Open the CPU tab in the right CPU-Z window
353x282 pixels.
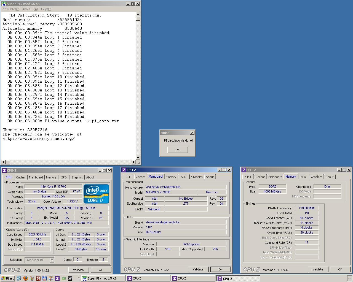coord(248,177)
